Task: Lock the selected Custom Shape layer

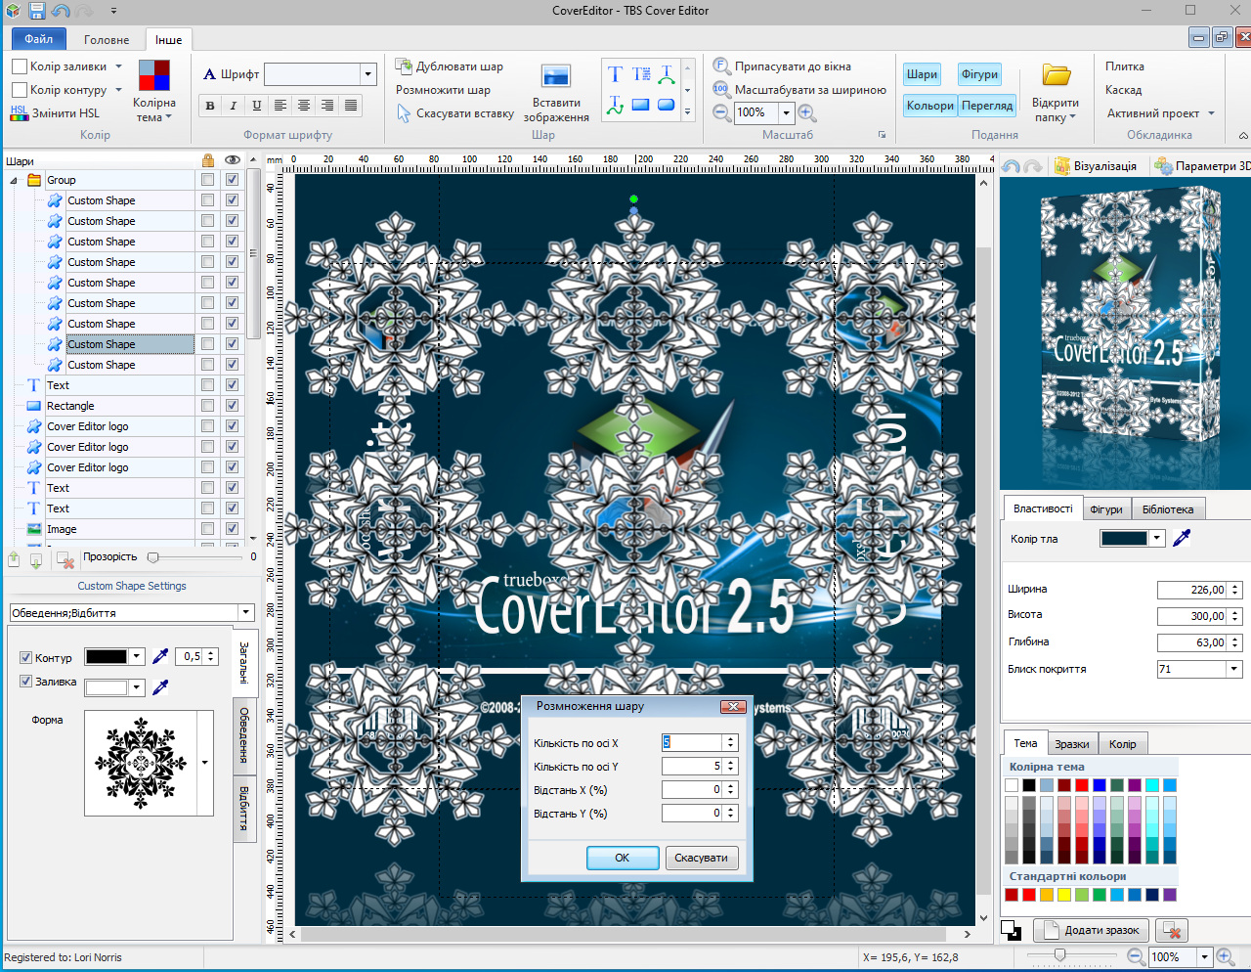Action: click(x=207, y=344)
